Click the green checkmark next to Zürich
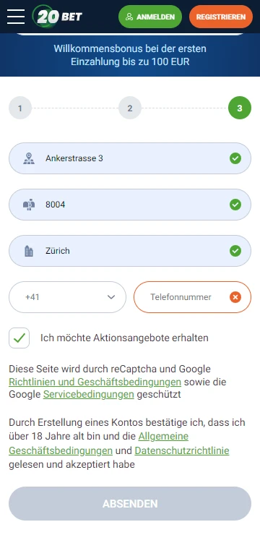The height and width of the screenshot is (535, 260). pos(235,251)
